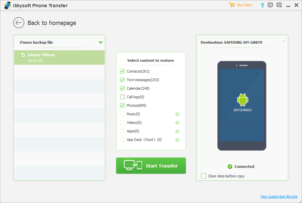The image size is (302, 203).
Task: Expand the iTunes backup file dropdown arrow
Action: [101, 43]
